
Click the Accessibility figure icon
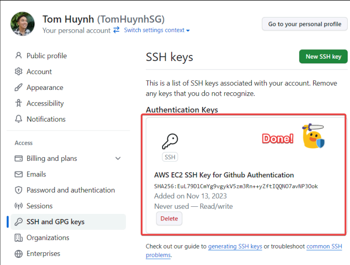point(18,103)
